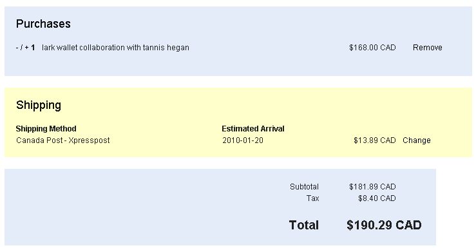Click the $190.29 CAD total amount
Screen dimensions: 476x250
tap(384, 225)
